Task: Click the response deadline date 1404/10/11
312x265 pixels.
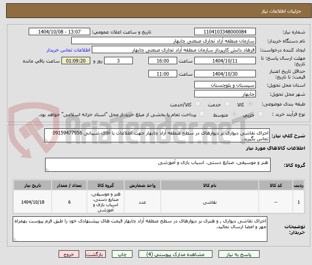Action: 225,61
